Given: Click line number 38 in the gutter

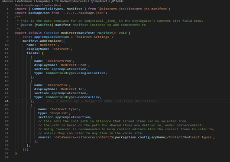Looking at the screenshot, I should [x=6, y=157].
